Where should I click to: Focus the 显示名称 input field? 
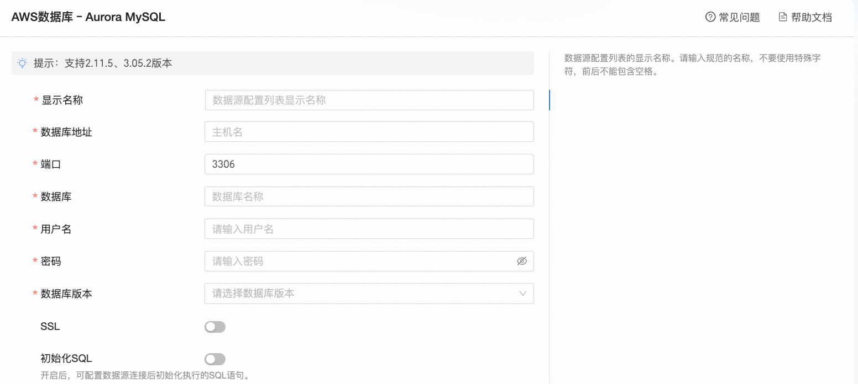click(x=369, y=100)
